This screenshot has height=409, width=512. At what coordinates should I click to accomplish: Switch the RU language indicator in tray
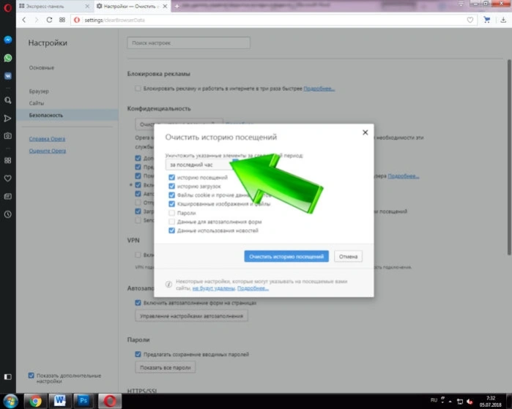434,400
